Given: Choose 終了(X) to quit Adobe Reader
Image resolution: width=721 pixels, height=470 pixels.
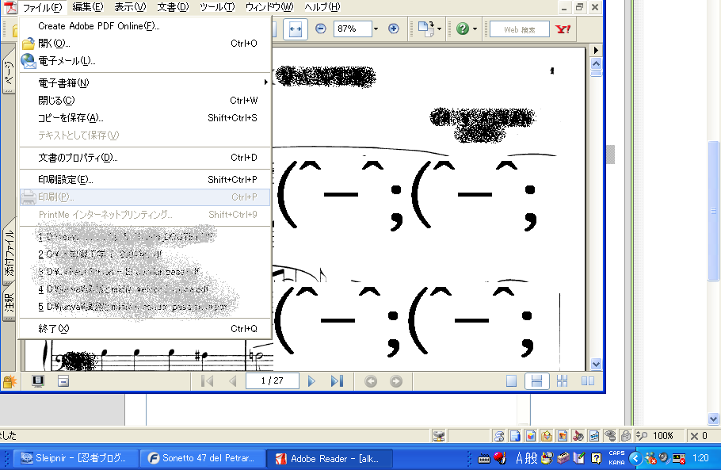Looking at the screenshot, I should [145, 329].
